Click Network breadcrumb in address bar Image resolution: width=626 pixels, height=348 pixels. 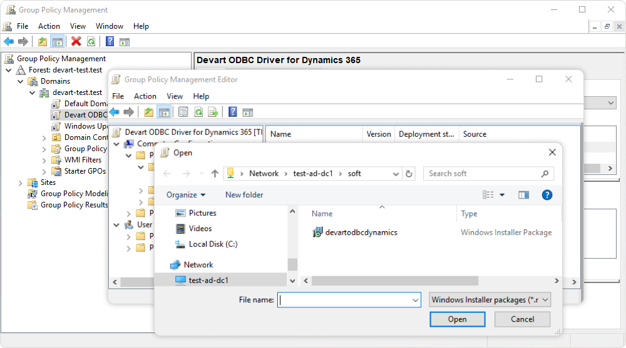264,174
